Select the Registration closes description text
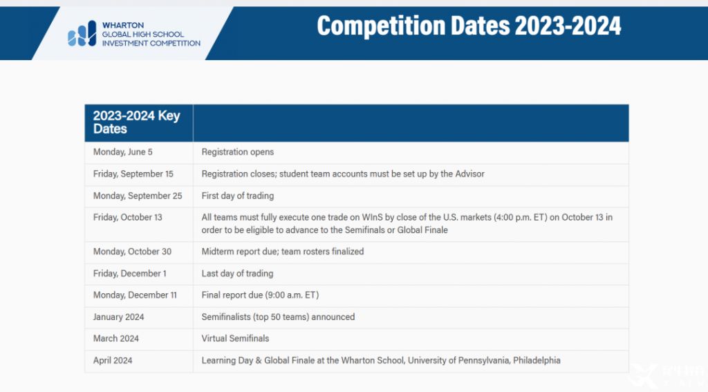The width and height of the screenshot is (708, 392). coord(343,174)
